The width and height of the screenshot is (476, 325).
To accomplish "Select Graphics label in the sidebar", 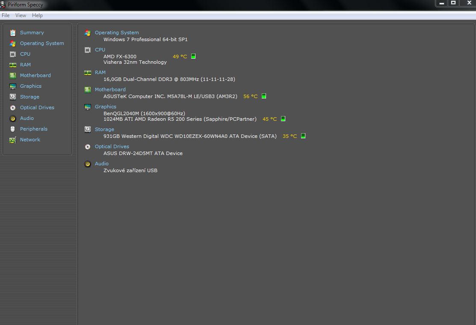I will pyautogui.click(x=31, y=86).
